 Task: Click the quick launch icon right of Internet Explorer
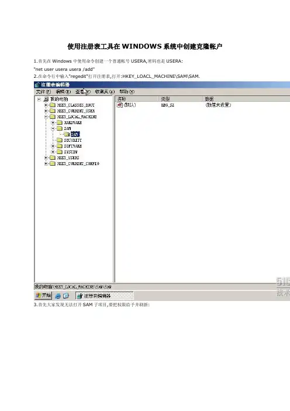pyautogui.click(x=66, y=296)
